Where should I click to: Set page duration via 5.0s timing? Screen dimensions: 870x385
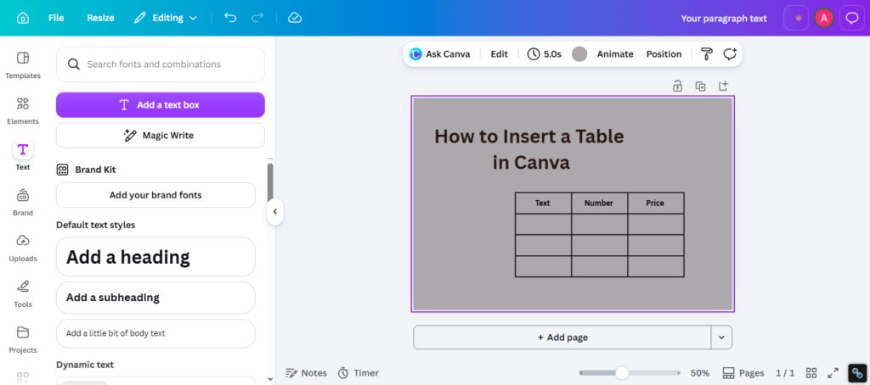click(545, 53)
